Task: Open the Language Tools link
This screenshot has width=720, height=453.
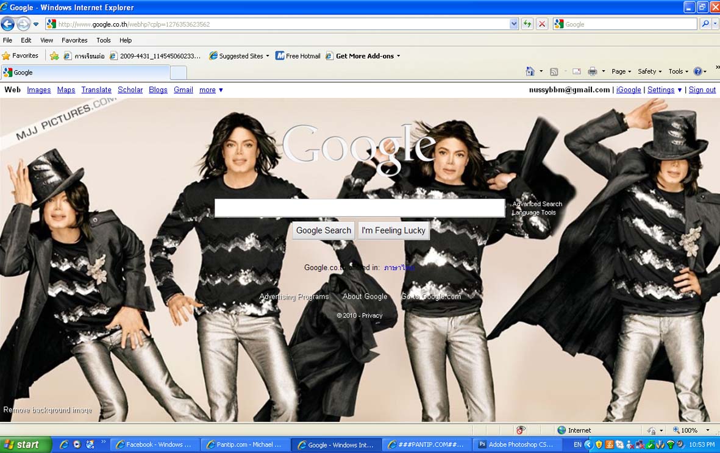Action: pos(533,212)
